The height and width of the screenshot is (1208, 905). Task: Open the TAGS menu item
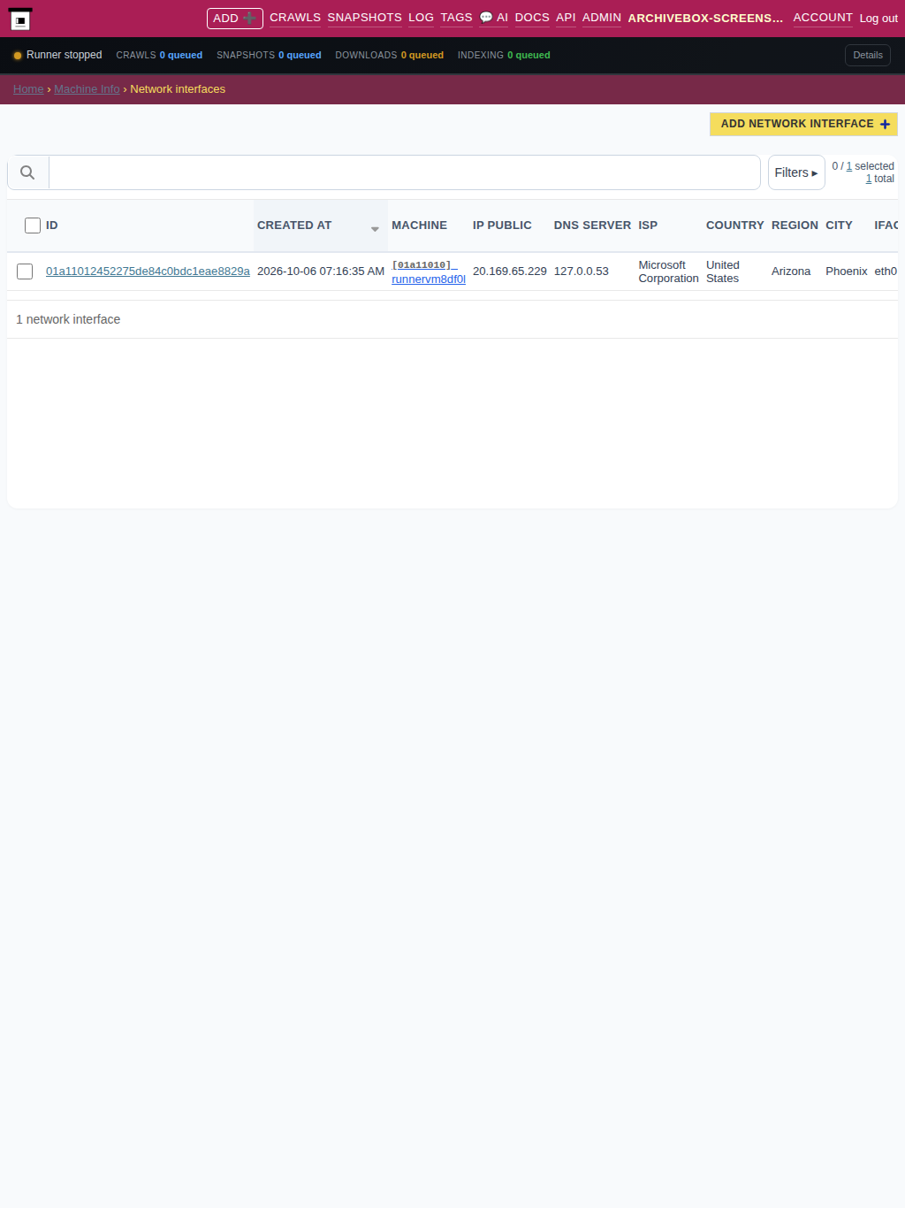(456, 18)
